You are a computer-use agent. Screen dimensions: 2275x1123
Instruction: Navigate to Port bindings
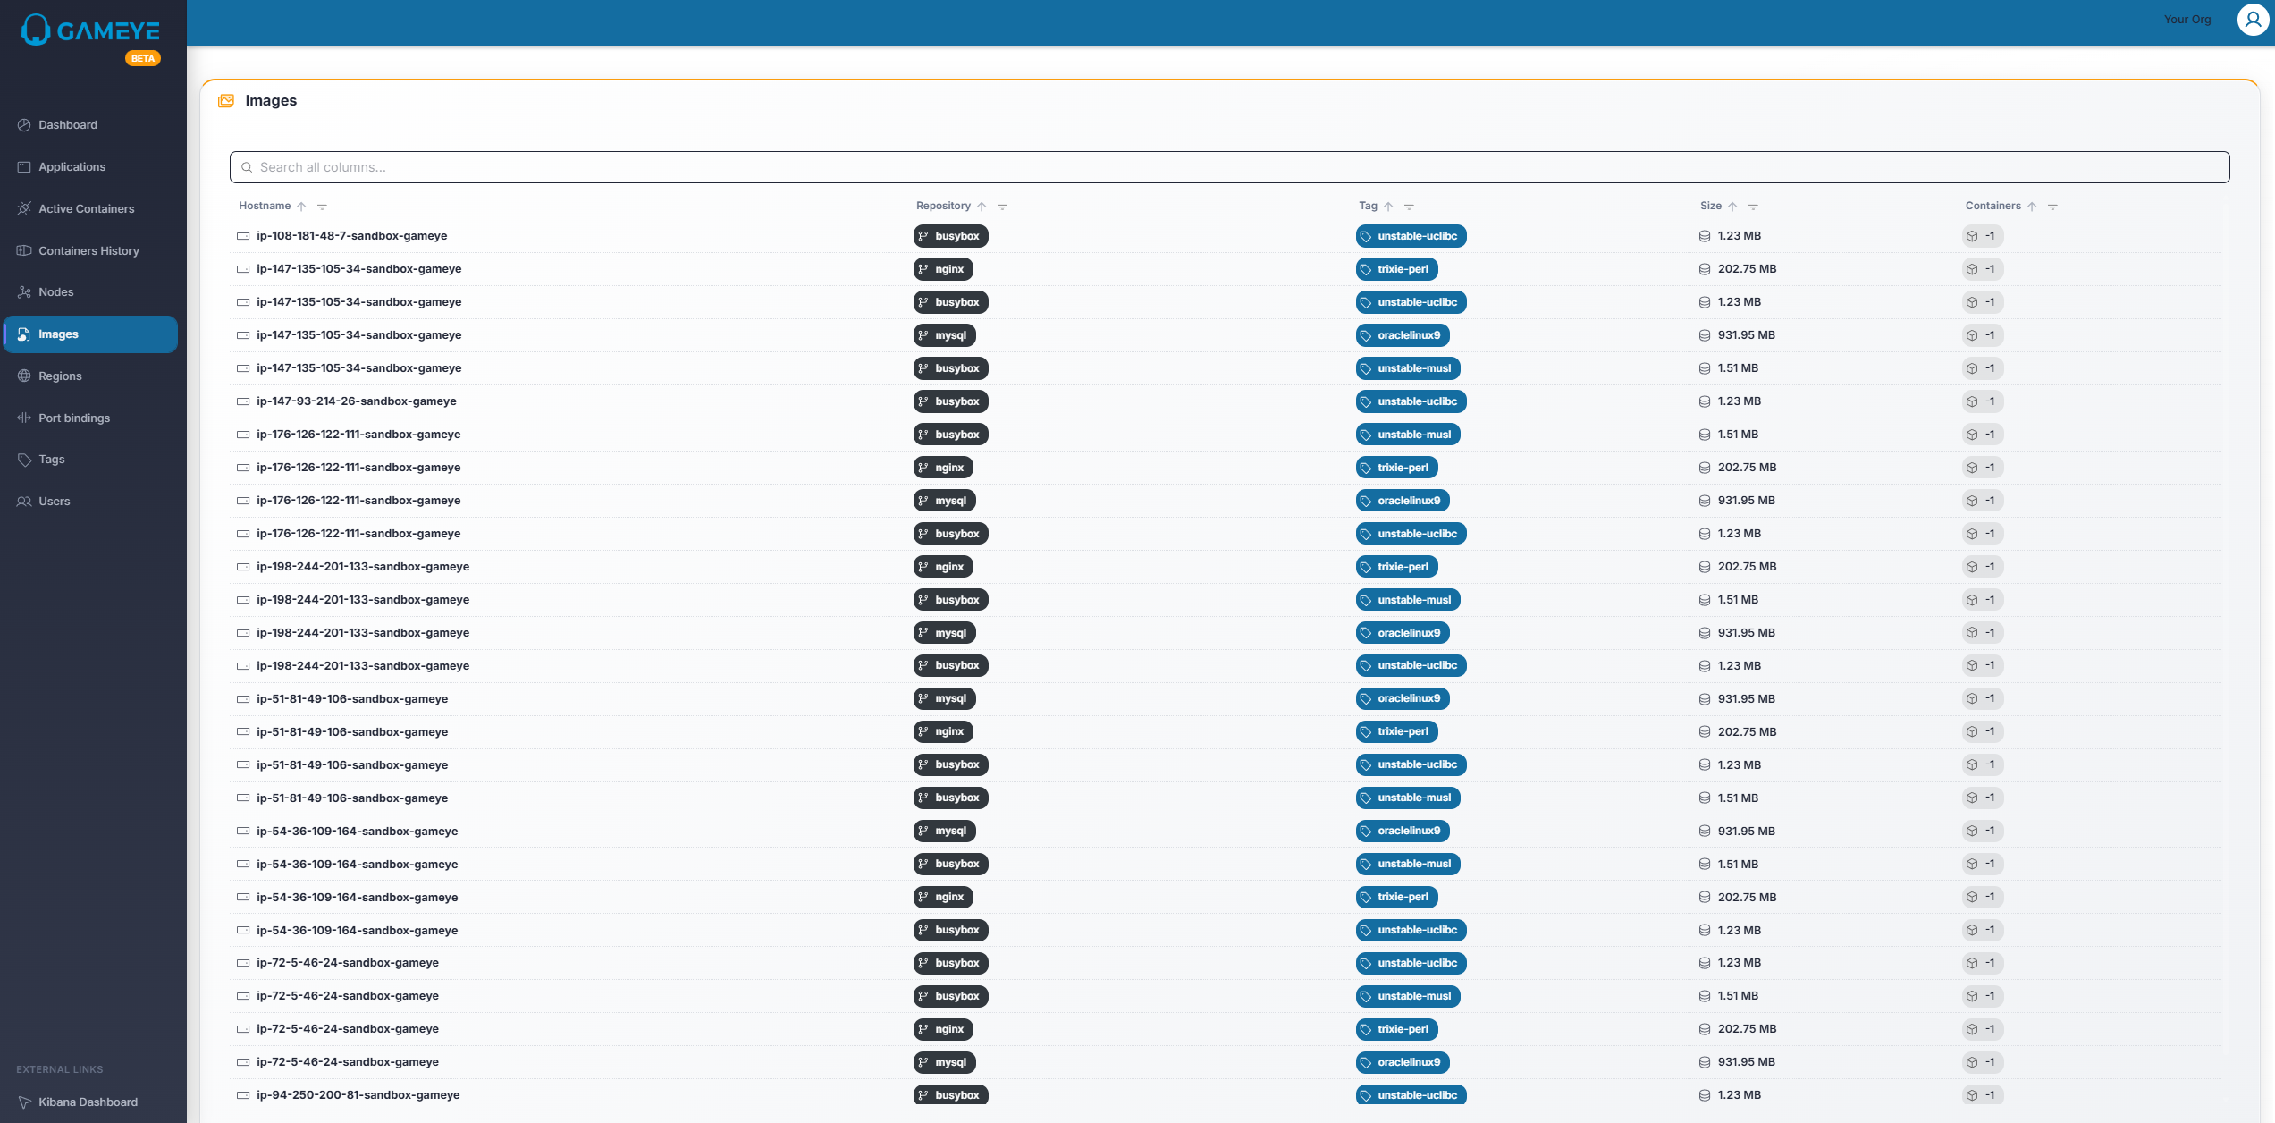pos(73,418)
